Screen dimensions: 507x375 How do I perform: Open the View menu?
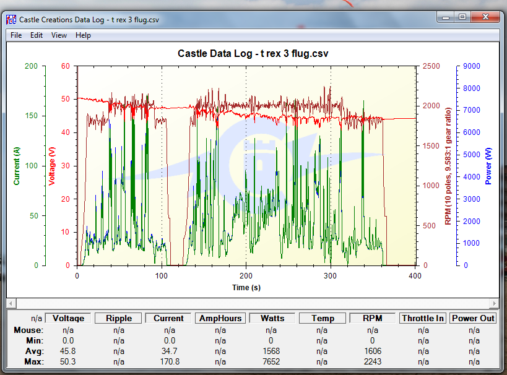[59, 35]
